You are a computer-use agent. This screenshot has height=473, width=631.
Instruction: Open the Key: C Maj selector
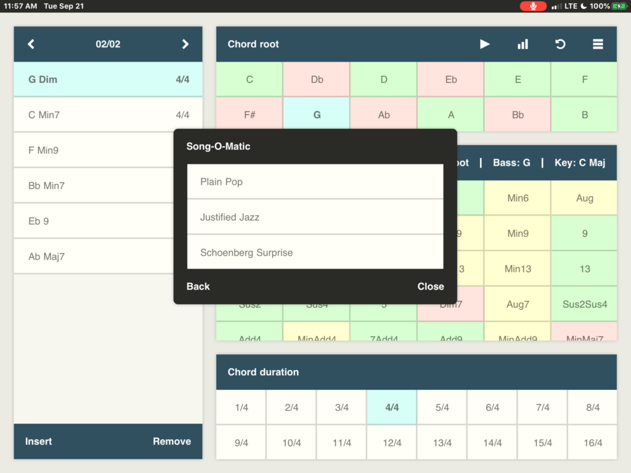(x=580, y=163)
